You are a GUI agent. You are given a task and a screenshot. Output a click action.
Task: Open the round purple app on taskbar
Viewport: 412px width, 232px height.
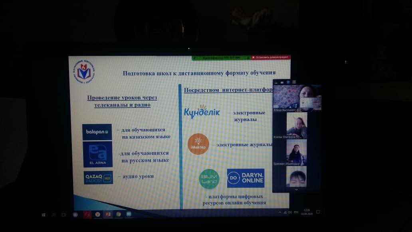tap(75, 215)
